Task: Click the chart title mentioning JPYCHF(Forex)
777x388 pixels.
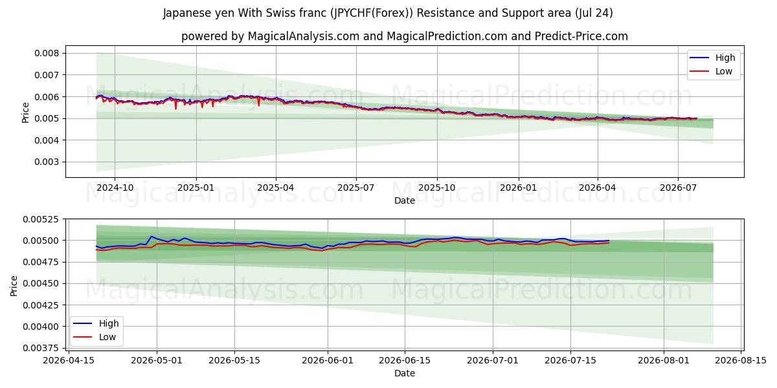Action: [x=388, y=13]
